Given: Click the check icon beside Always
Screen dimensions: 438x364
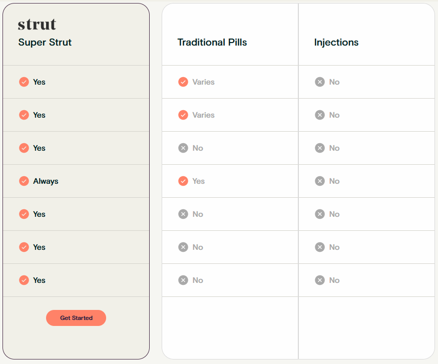Looking at the screenshot, I should point(24,181).
